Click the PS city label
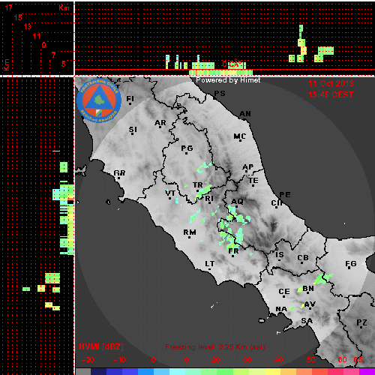 220,94
